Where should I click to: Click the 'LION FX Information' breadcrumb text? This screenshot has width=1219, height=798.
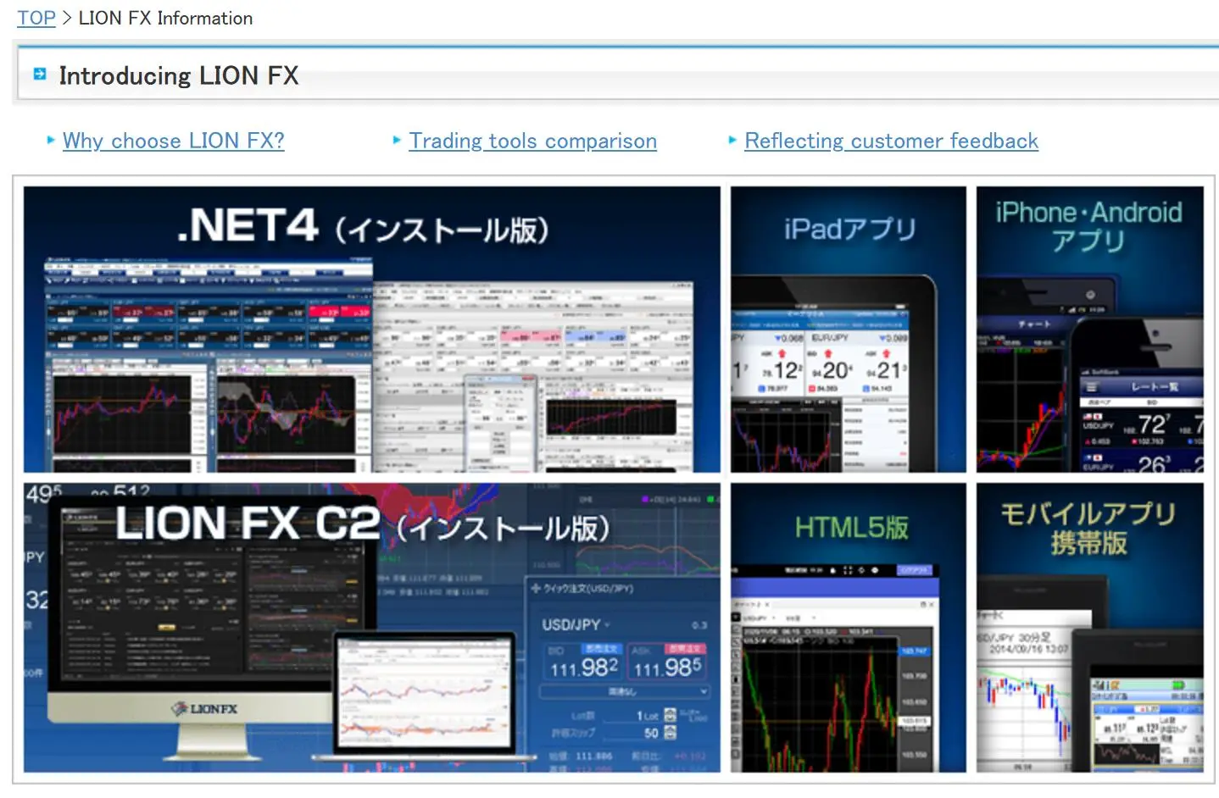tap(165, 18)
